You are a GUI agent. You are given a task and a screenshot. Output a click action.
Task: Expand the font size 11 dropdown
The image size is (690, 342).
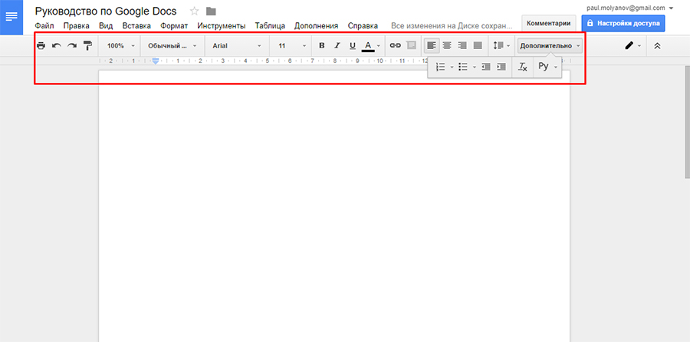(x=291, y=46)
